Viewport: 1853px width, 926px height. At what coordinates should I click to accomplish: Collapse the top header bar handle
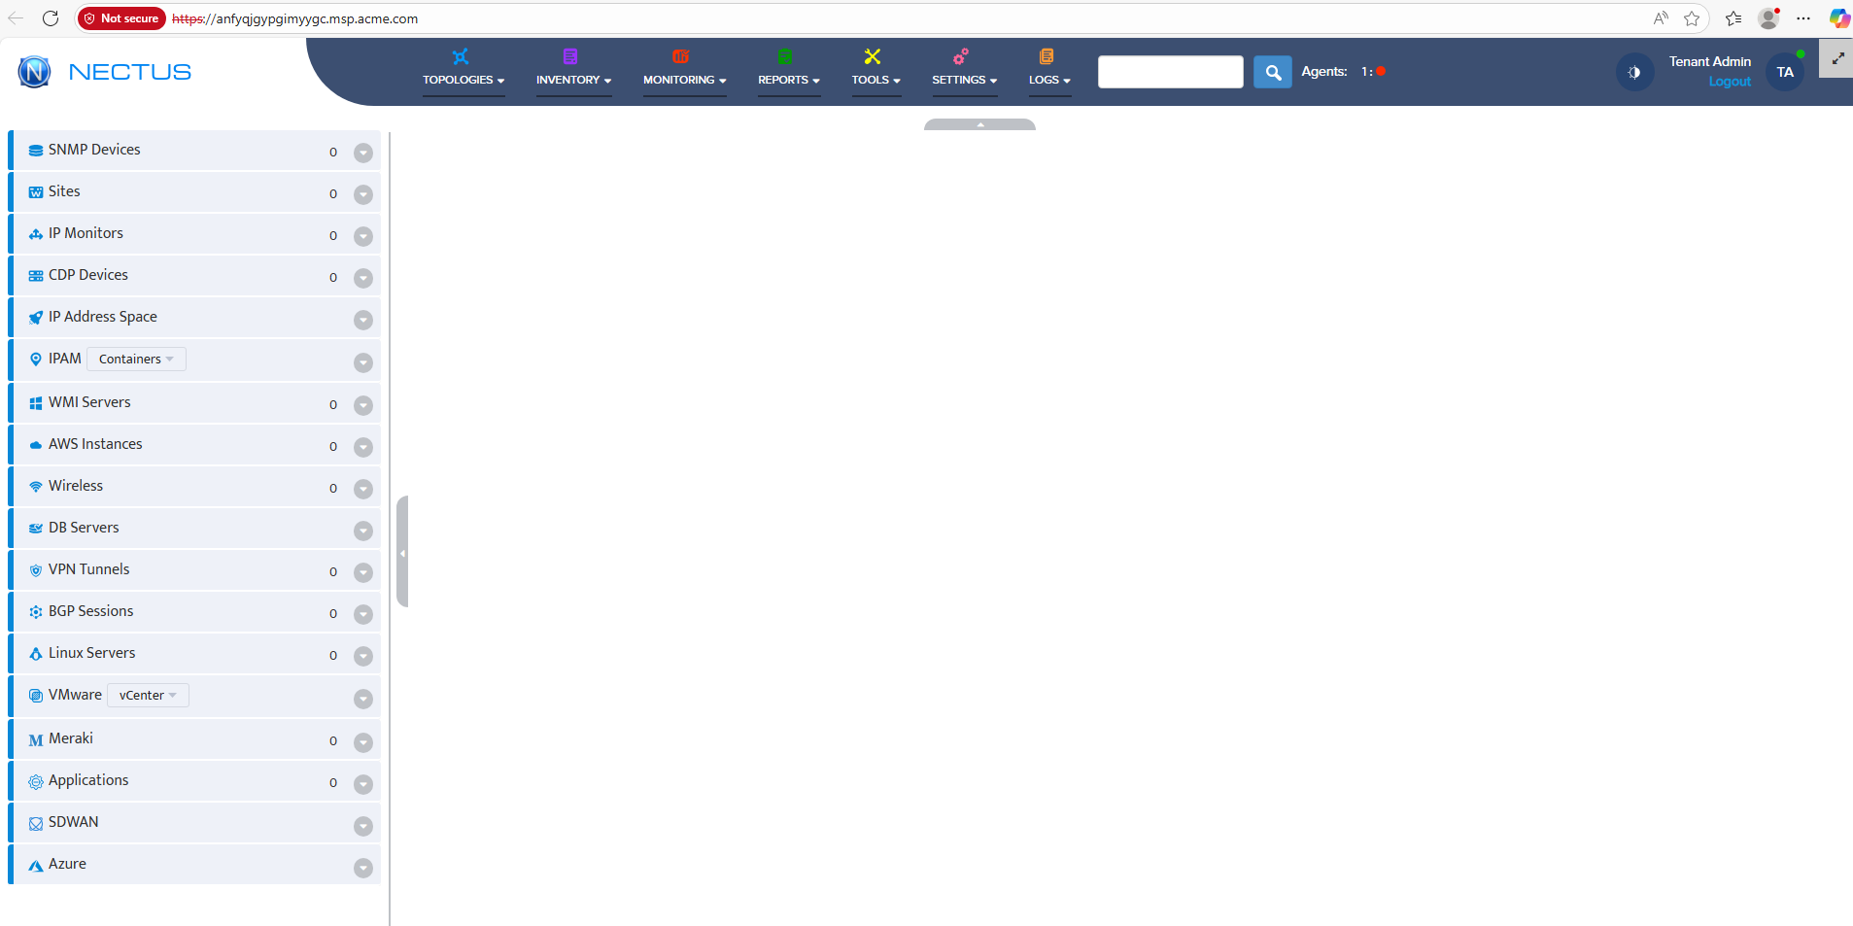pyautogui.click(x=979, y=124)
